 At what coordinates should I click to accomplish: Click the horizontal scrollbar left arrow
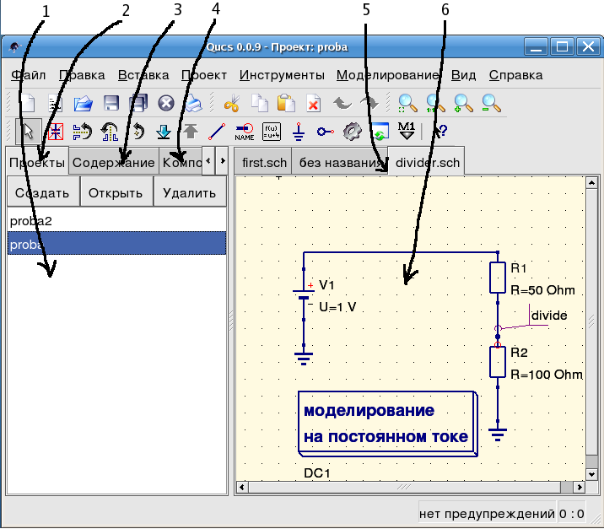click(242, 488)
